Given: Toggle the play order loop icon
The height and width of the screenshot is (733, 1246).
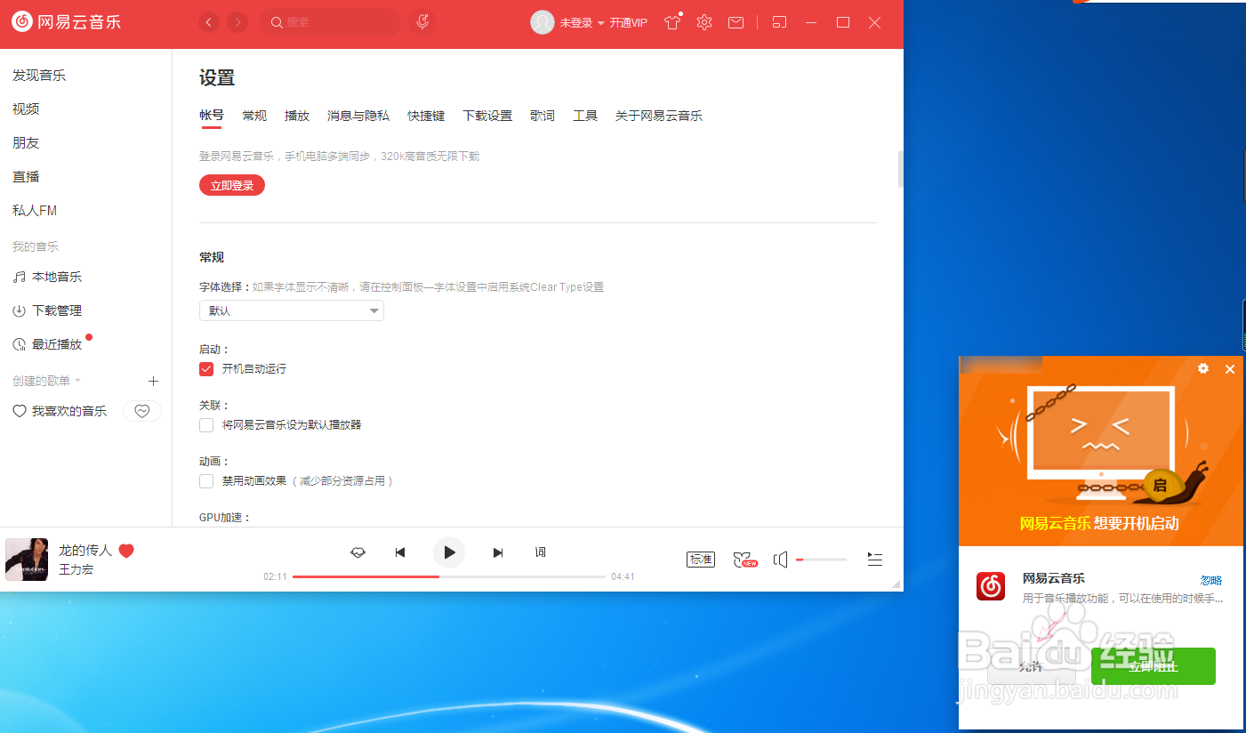Looking at the screenshot, I should tap(358, 552).
